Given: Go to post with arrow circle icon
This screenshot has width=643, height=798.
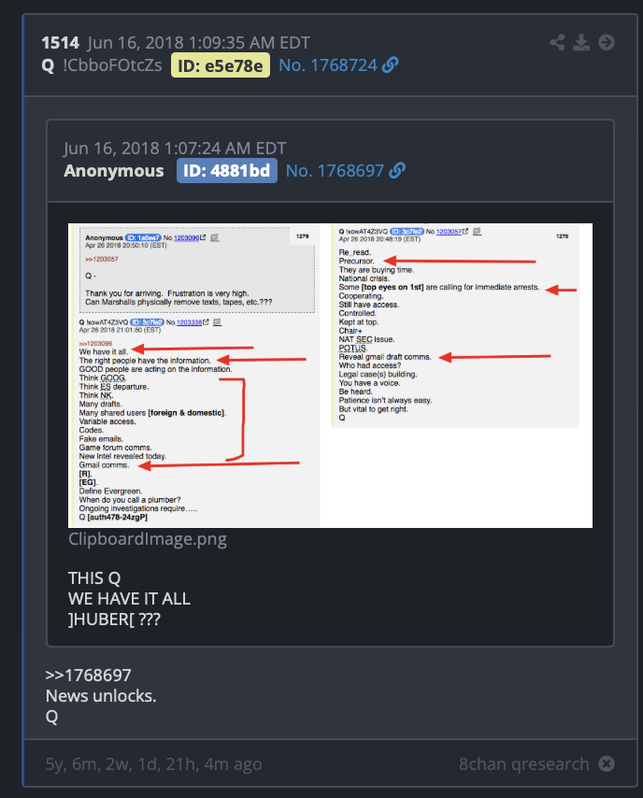Looking at the screenshot, I should (607, 42).
